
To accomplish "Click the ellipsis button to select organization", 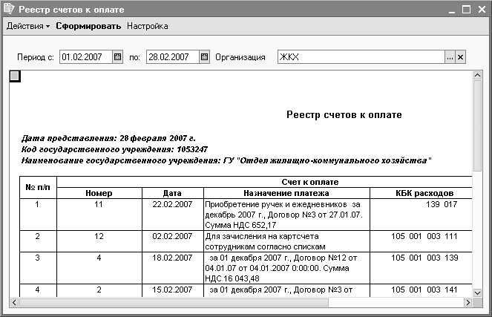I will coord(449,57).
